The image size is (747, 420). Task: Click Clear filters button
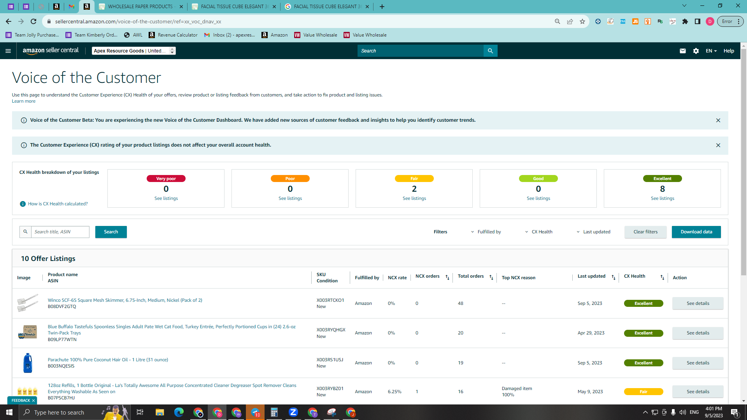point(645,232)
